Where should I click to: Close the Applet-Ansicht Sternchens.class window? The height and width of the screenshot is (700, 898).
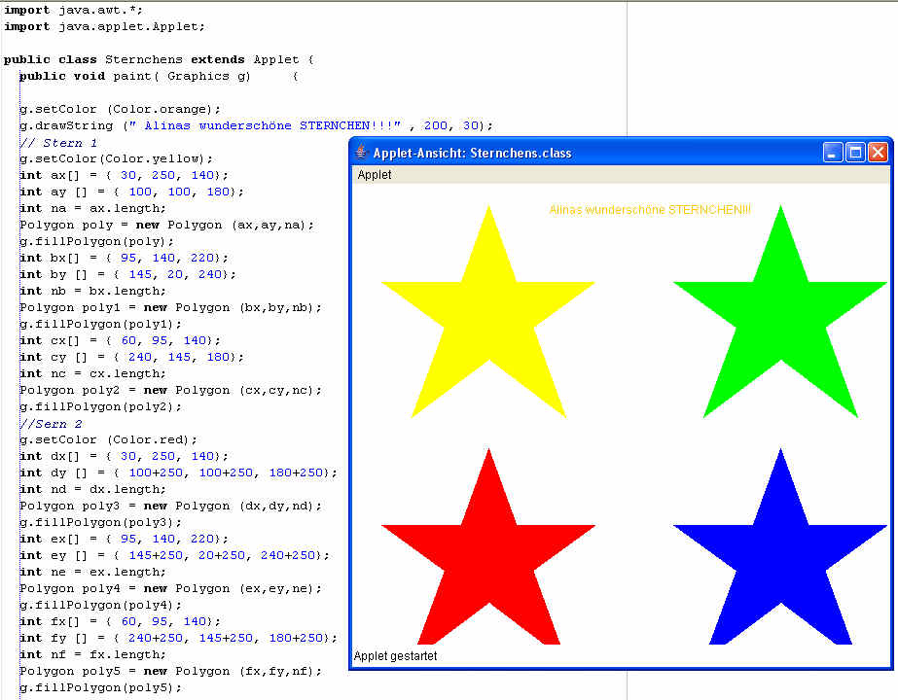pyautogui.click(x=878, y=153)
